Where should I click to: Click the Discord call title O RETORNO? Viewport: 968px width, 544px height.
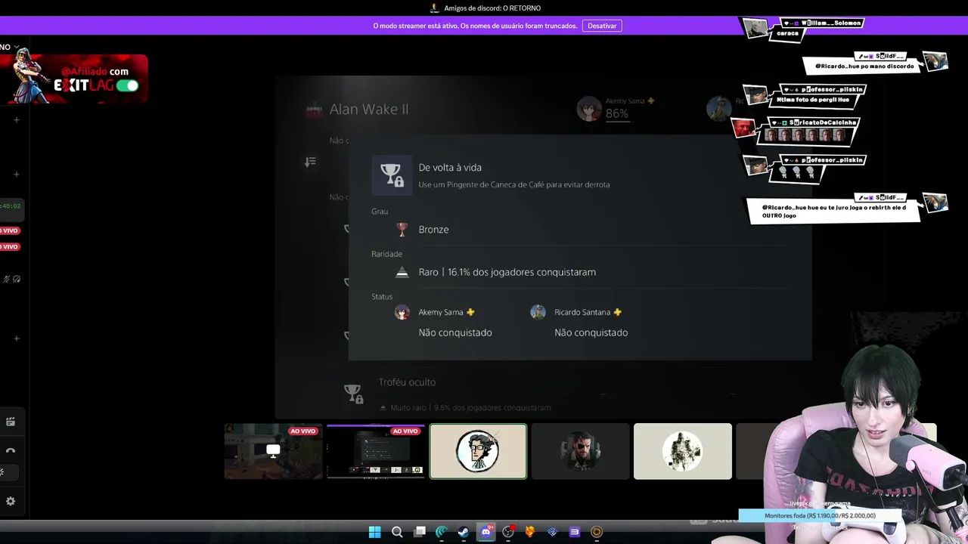click(x=492, y=8)
